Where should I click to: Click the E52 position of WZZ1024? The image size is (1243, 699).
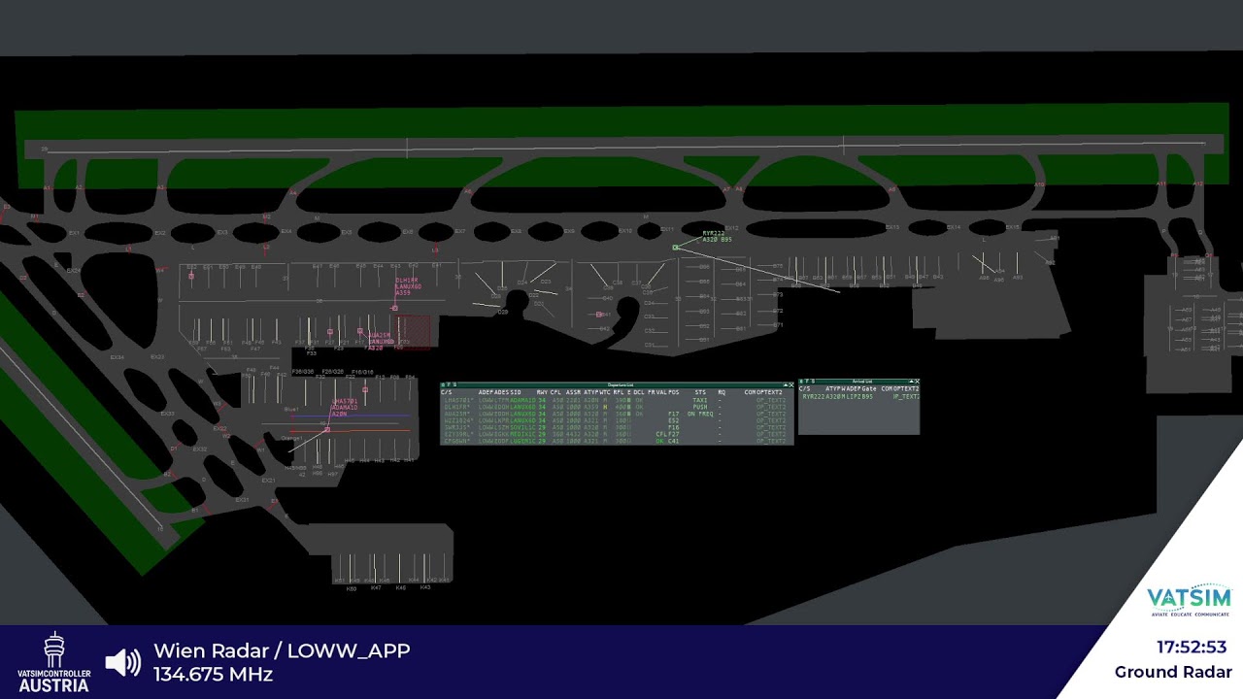673,420
